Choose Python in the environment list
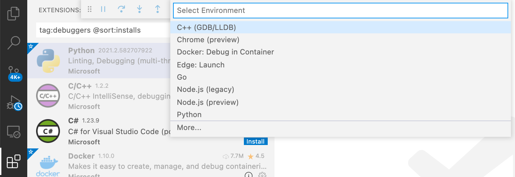This screenshot has height=177, width=515. (x=189, y=115)
